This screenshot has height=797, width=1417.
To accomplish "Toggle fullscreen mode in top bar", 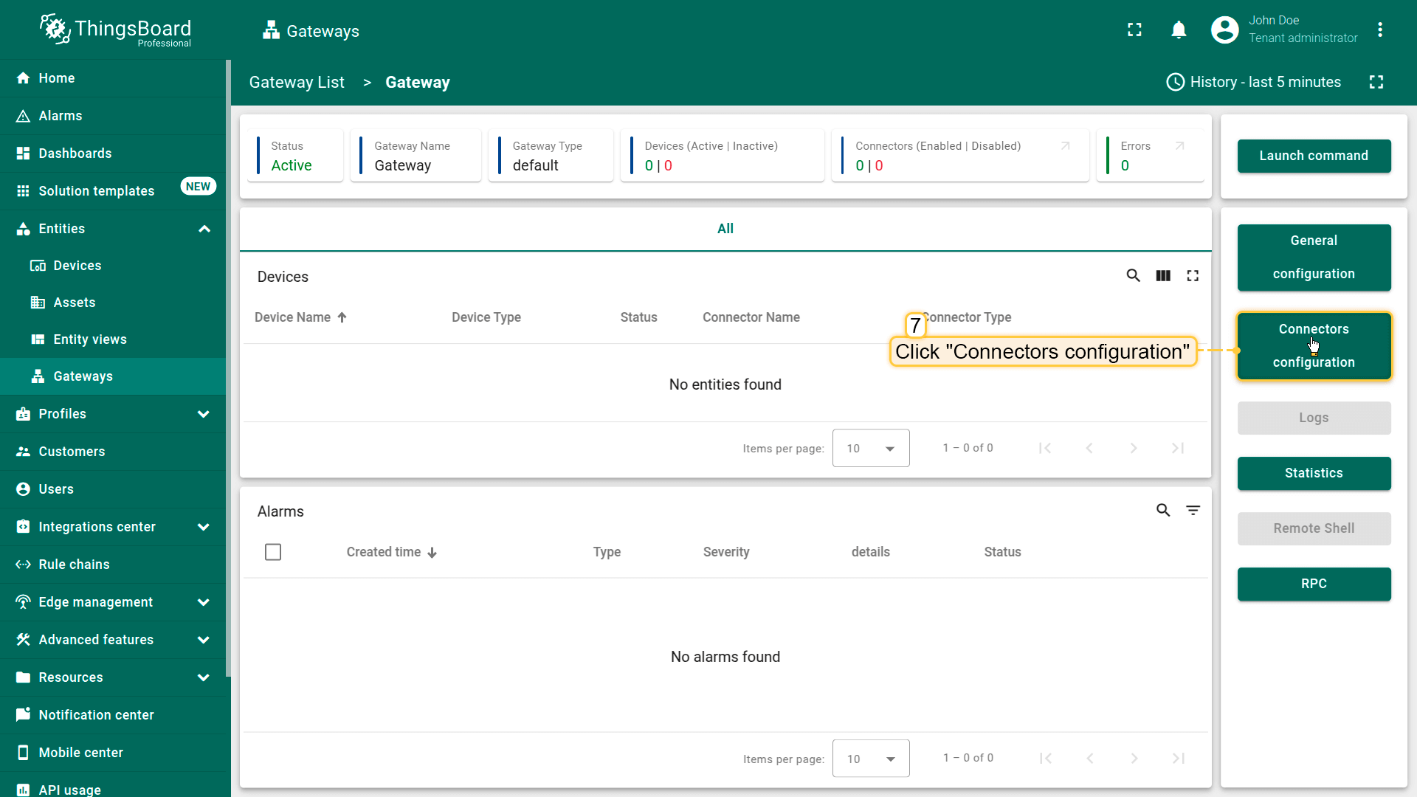I will coord(1134,30).
